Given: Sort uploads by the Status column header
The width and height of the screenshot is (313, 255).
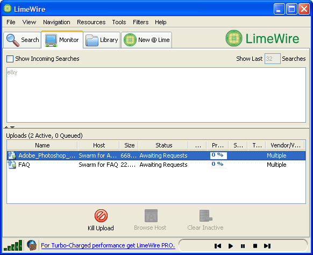Looking at the screenshot, I should [163, 145].
